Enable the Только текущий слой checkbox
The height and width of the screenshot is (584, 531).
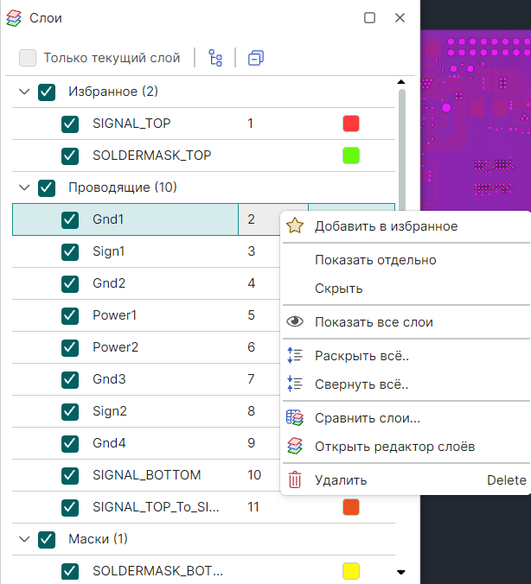pyautogui.click(x=28, y=58)
